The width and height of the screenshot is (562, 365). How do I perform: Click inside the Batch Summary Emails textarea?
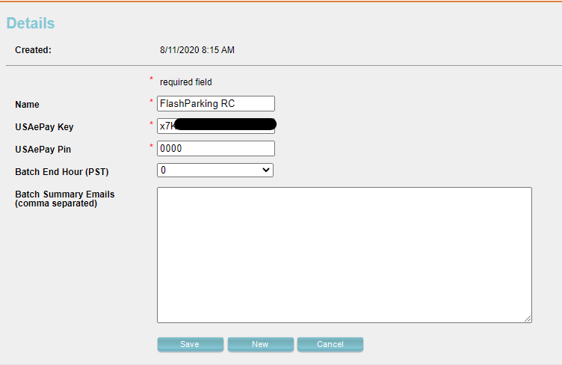tap(344, 254)
